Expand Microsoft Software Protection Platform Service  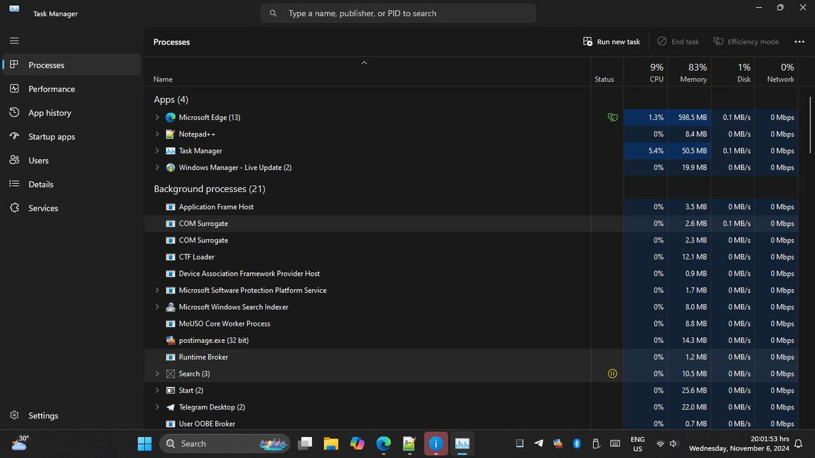tap(157, 290)
